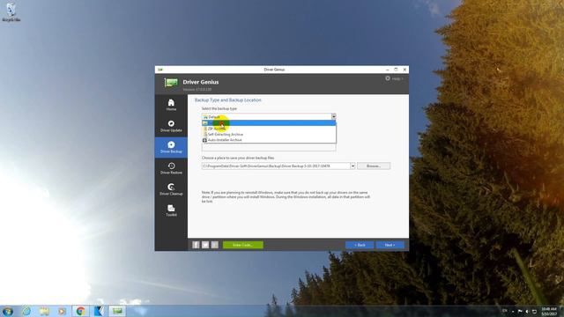Click the Driver Genius taskbar button
The height and width of the screenshot is (317, 564).
(117, 311)
